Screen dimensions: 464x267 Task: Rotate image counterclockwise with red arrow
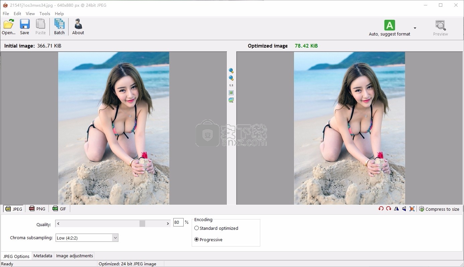pyautogui.click(x=381, y=209)
